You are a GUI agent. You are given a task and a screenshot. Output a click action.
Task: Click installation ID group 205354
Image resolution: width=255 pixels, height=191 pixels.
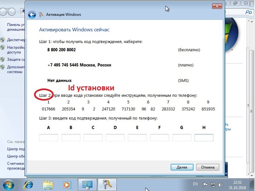[68, 109]
